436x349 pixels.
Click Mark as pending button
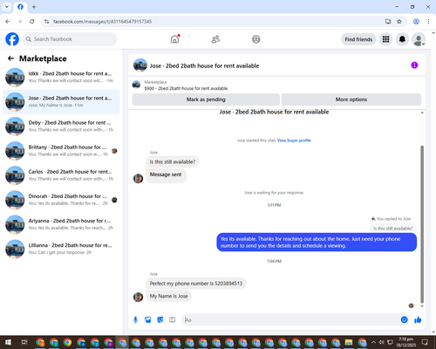coord(206,99)
